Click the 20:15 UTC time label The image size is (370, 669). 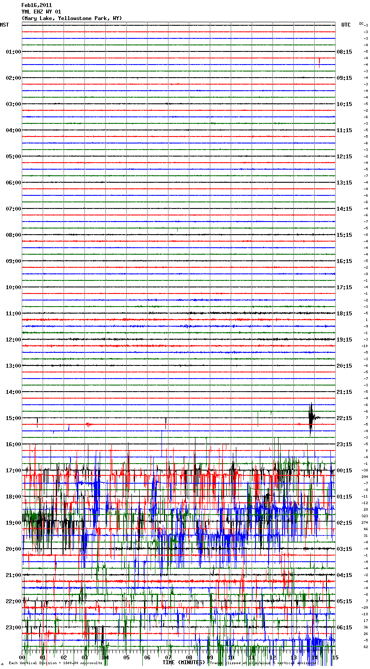344,366
